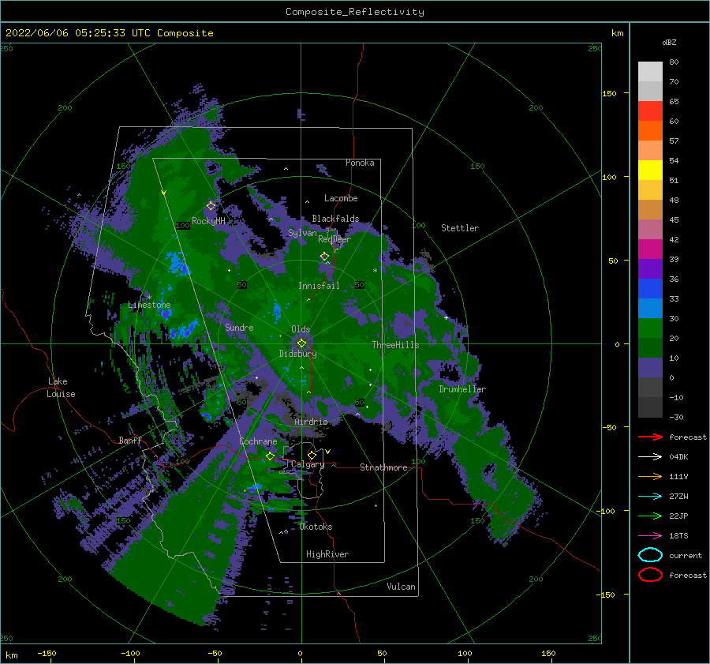Click the RedDeer city label
Screen dimensions: 710x664
334,239
